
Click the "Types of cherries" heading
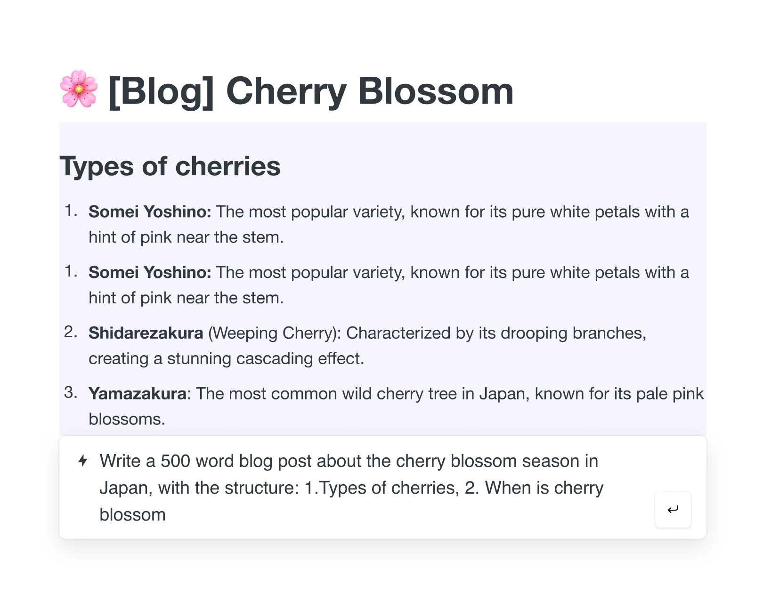tap(170, 166)
